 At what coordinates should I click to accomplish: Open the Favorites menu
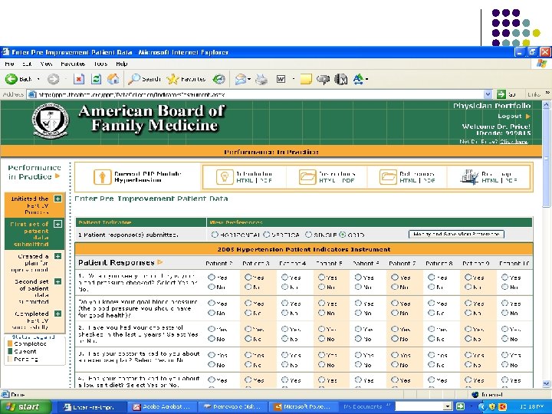73,64
